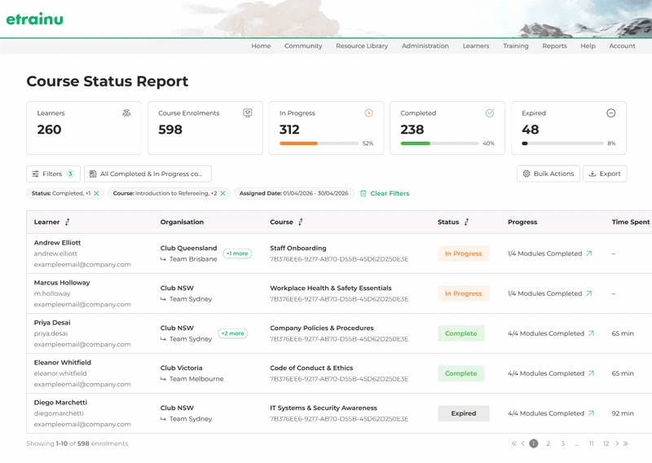The height and width of the screenshot is (463, 652).
Task: Expand the +2 more organisations badge
Action: [x=232, y=333]
